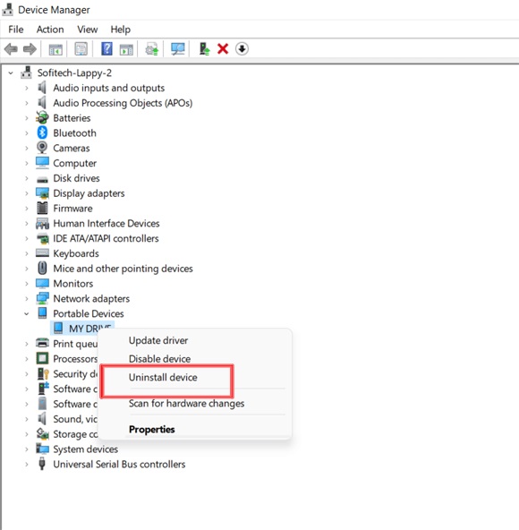This screenshot has width=519, height=530.
Task: Open the Action menu
Action: tap(50, 30)
